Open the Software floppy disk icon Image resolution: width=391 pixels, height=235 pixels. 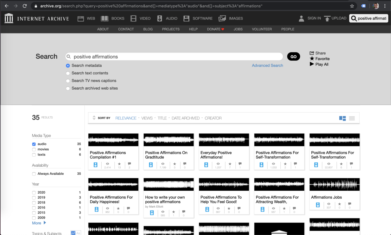tap(186, 18)
